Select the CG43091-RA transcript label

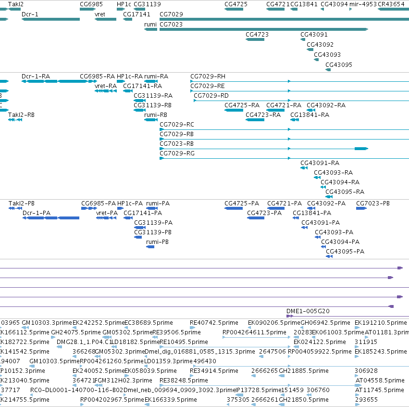click(x=320, y=163)
